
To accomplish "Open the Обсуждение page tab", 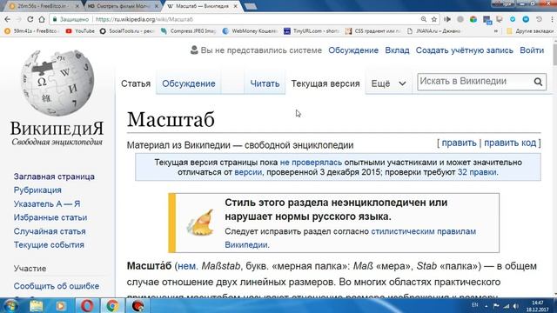I will (189, 83).
